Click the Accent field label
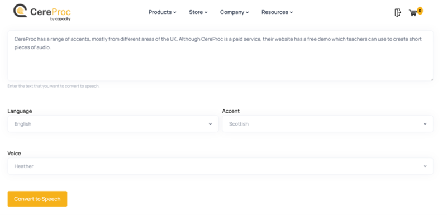447x215 pixels. 231,111
